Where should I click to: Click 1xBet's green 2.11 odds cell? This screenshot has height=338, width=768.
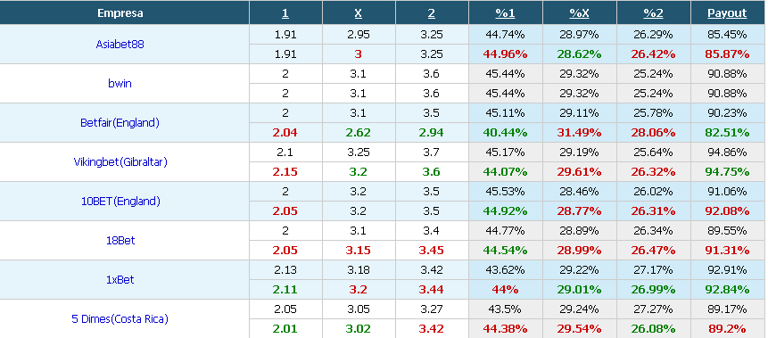[x=285, y=290]
